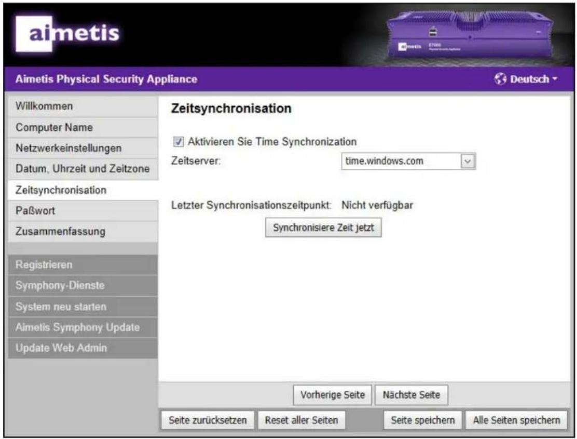Open Datum, Uhrzeit und Zeitzone
The width and height of the screenshot is (577, 439).
(83, 169)
